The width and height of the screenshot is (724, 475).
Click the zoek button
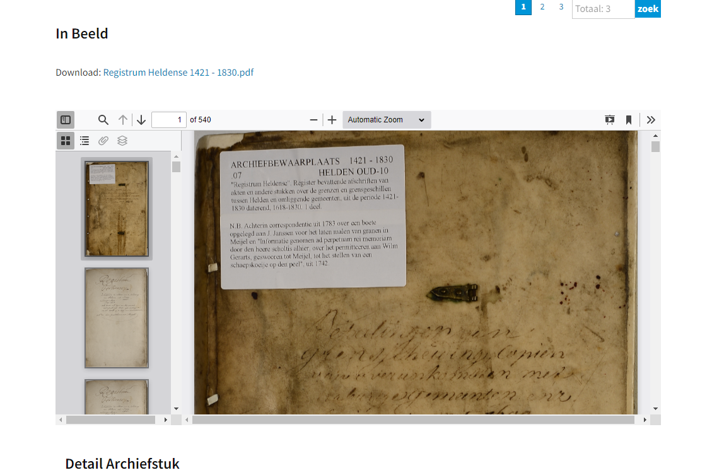[648, 9]
